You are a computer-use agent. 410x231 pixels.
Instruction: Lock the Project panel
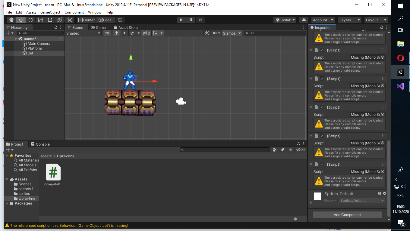298,144
